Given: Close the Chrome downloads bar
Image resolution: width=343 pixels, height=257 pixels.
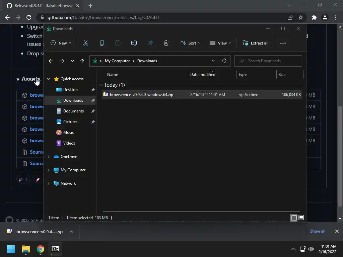Looking at the screenshot, I should 337,231.
